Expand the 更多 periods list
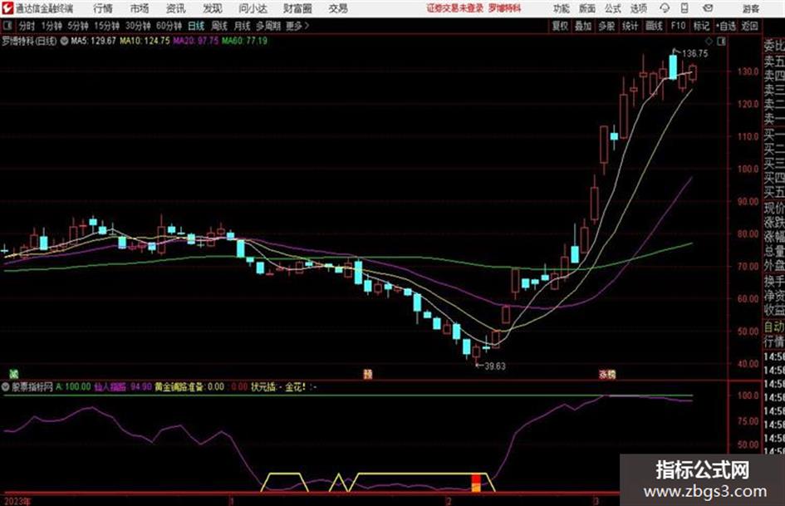Image resolution: width=785 pixels, height=506 pixels. (297, 26)
